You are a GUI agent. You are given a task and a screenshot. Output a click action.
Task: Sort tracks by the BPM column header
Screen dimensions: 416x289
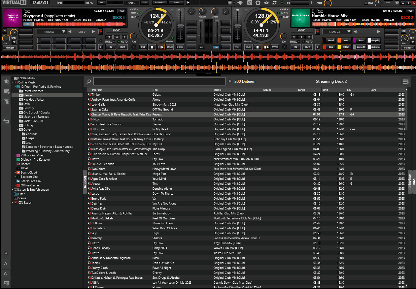tap(333, 90)
